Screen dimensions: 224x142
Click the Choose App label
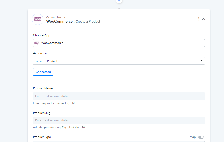tap(42, 35)
